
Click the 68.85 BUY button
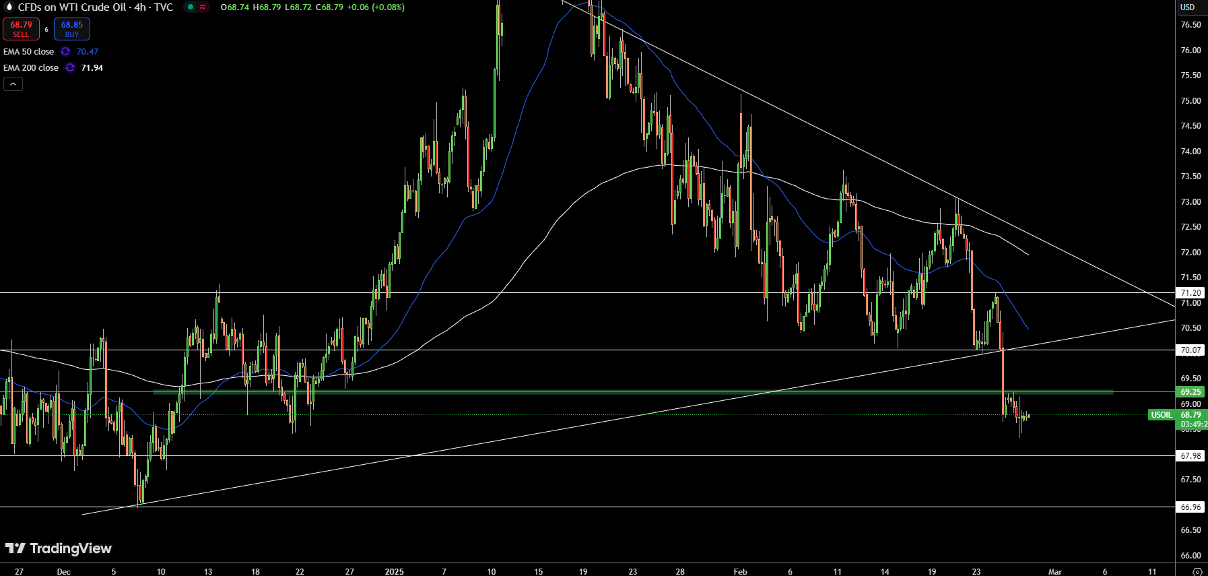coord(72,29)
